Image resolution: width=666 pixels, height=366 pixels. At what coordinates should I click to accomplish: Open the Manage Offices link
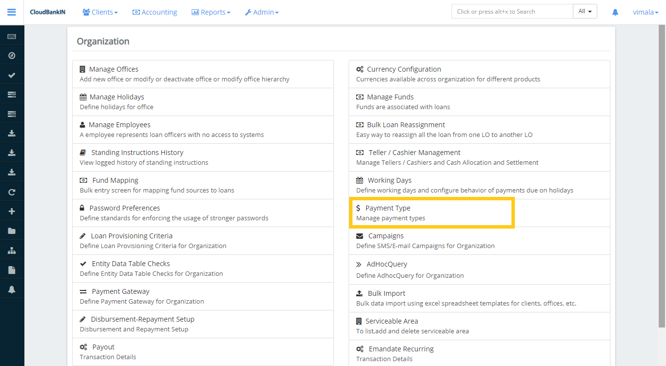click(x=114, y=69)
